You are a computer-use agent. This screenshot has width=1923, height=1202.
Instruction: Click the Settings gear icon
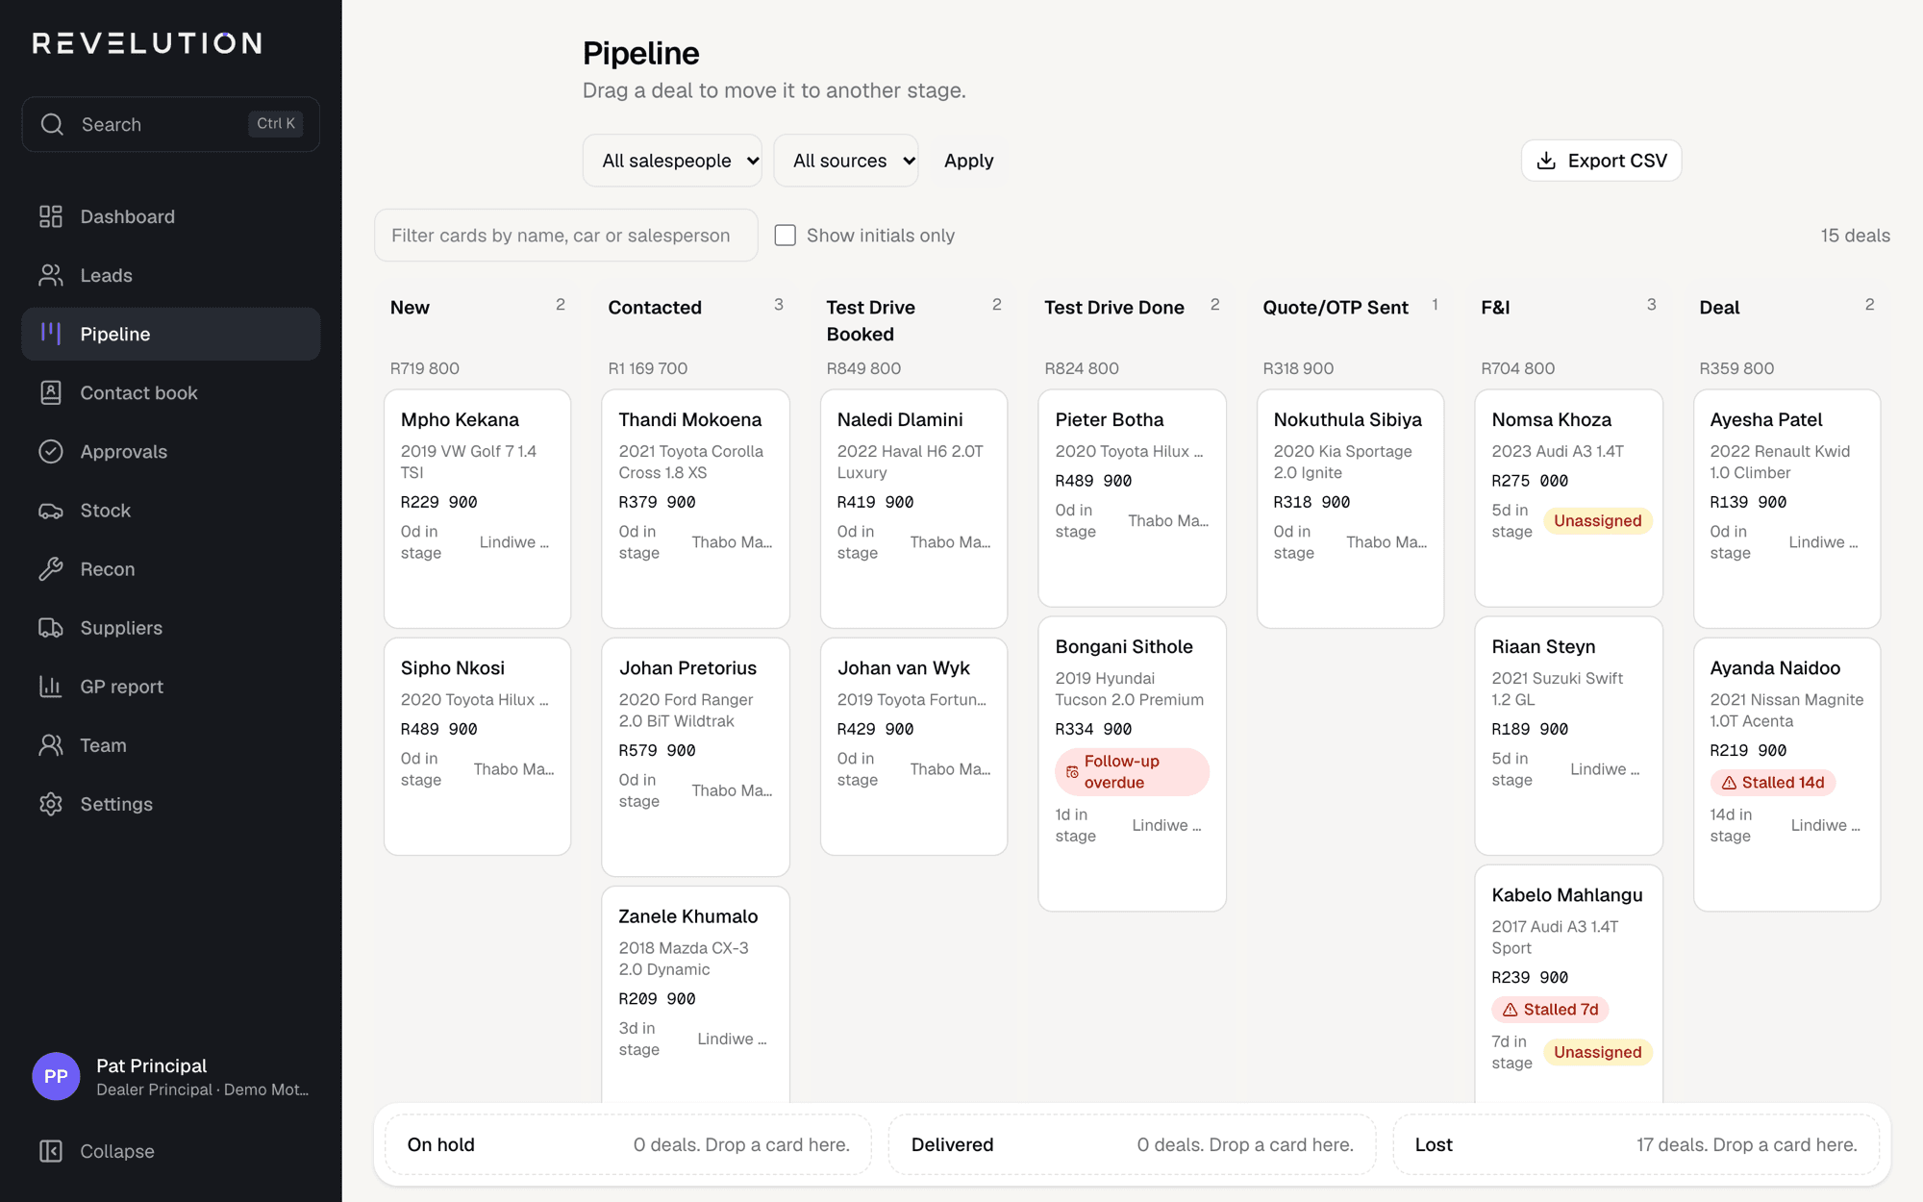pos(51,804)
